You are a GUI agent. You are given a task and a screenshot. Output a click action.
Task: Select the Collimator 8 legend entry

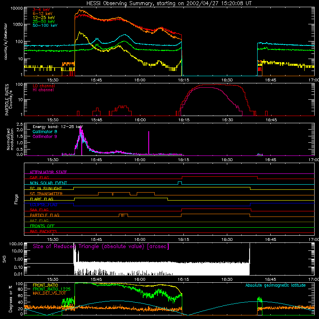[x=45, y=132]
